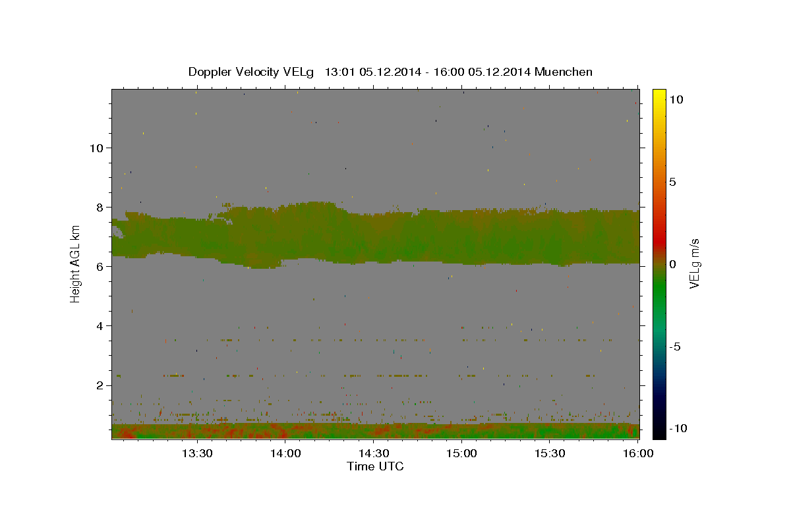Click the 'VELg m/s' colorbar label
This screenshot has height=527, width=791.
[x=695, y=263]
